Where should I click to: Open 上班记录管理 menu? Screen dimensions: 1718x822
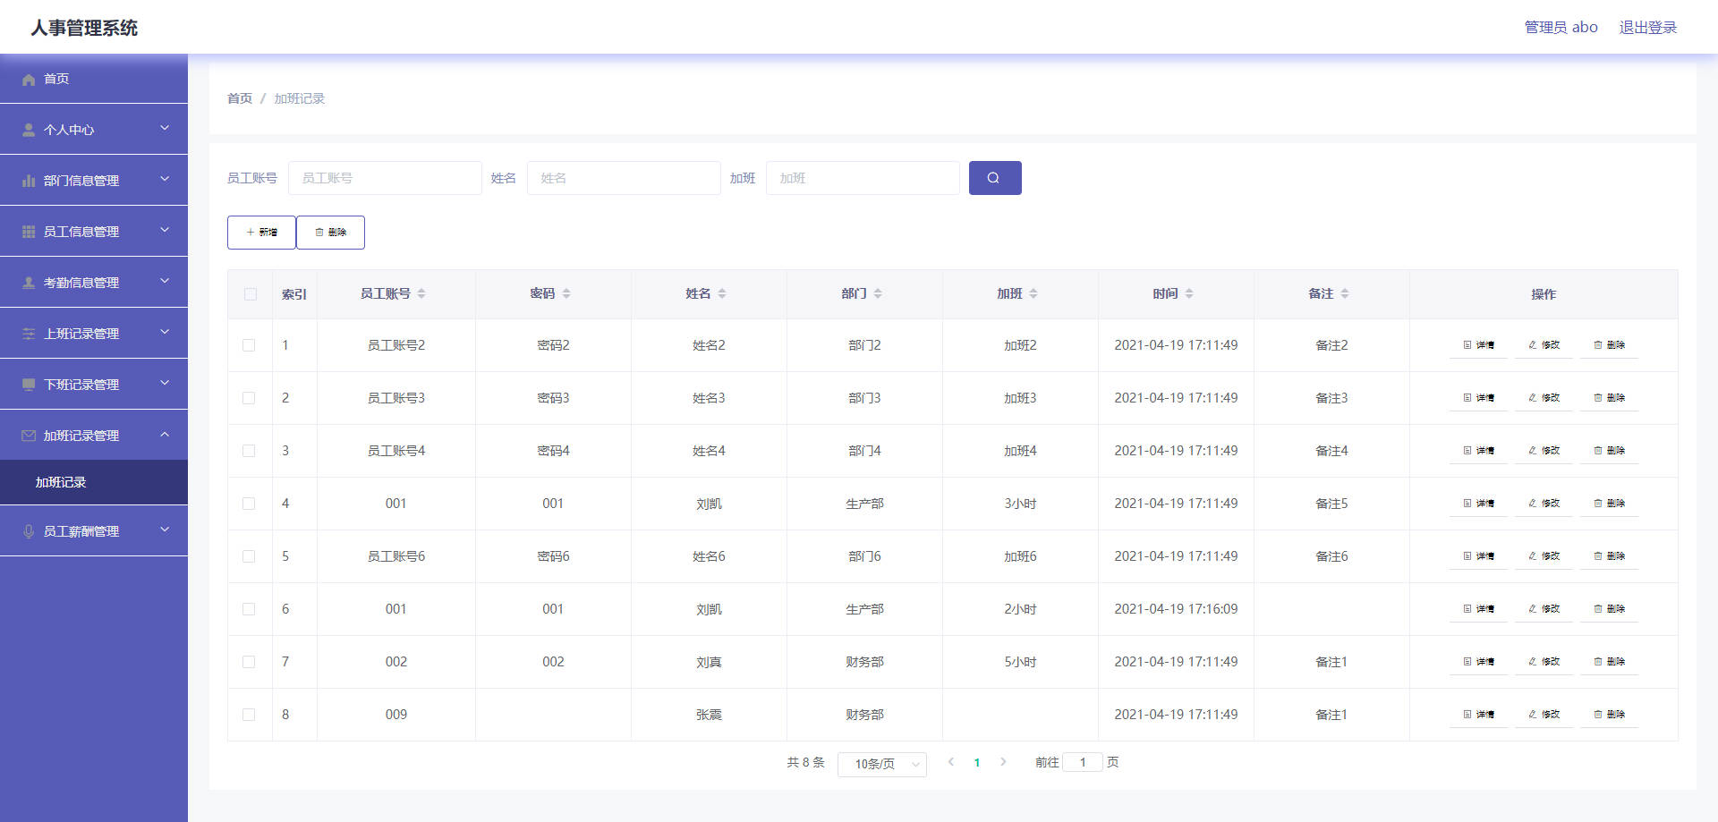pos(94,333)
